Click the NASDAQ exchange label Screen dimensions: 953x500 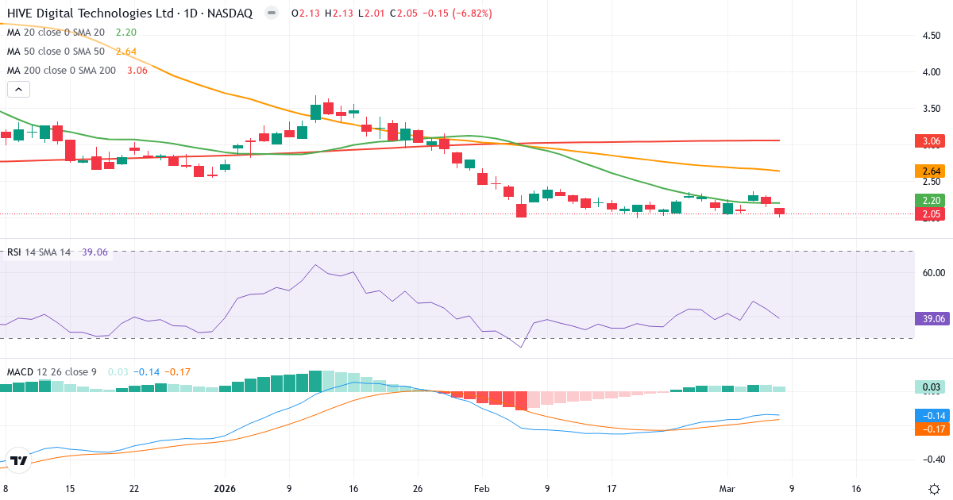click(x=229, y=13)
